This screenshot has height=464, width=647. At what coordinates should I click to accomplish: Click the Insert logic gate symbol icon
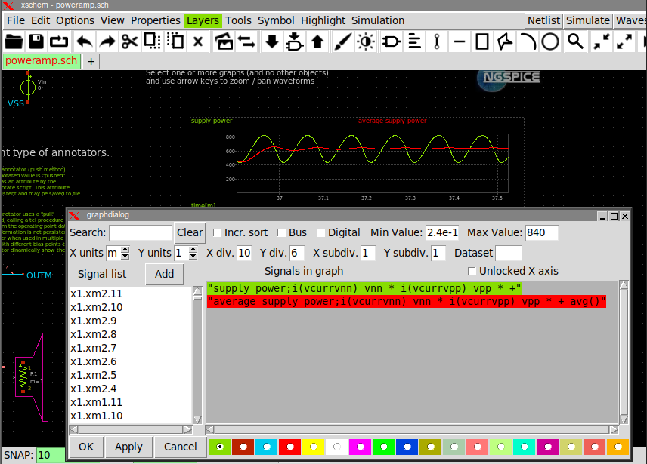391,41
